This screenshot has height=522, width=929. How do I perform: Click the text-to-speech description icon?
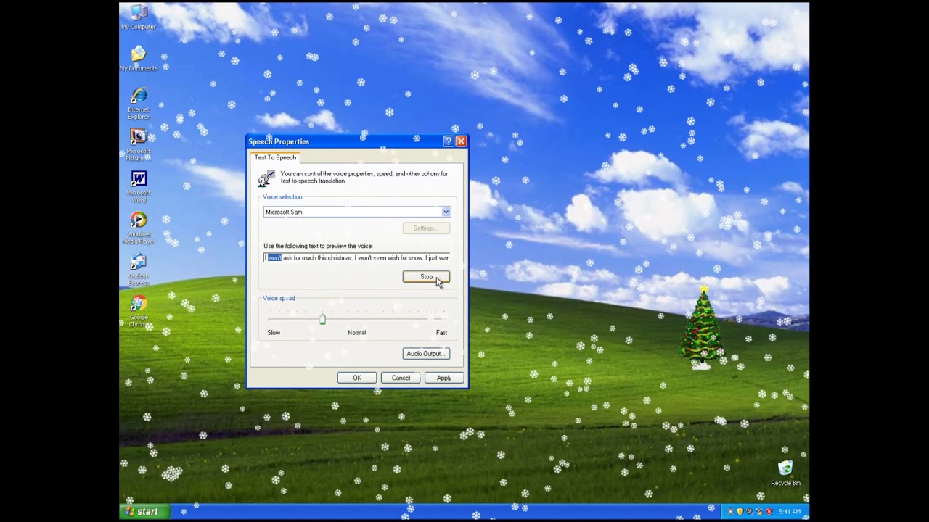coord(266,178)
